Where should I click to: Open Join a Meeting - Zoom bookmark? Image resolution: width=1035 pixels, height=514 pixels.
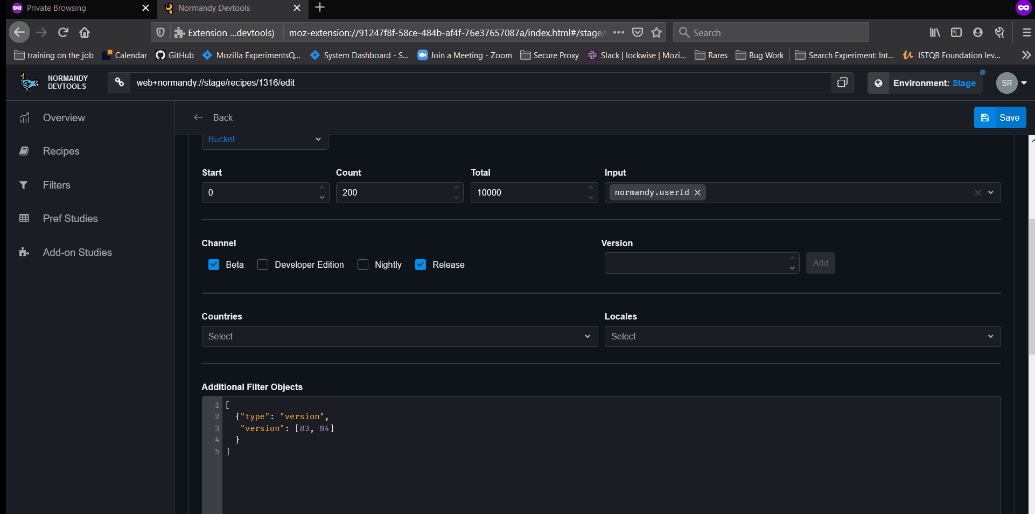click(x=465, y=55)
